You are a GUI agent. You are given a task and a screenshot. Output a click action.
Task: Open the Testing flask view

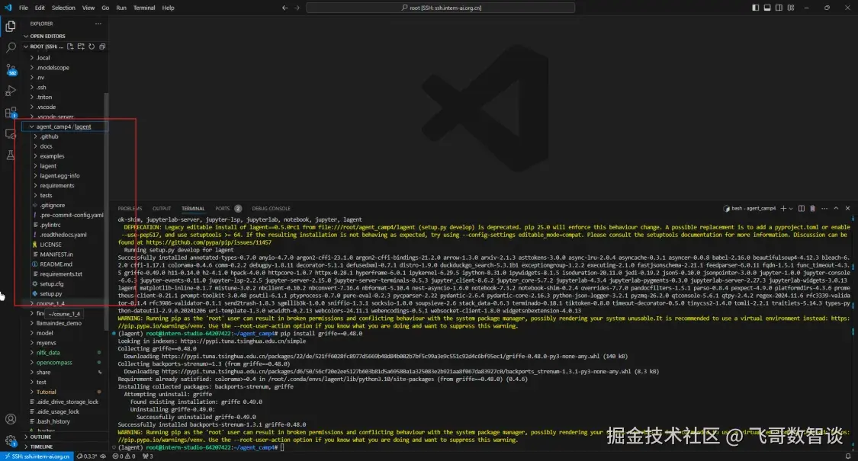(11, 155)
